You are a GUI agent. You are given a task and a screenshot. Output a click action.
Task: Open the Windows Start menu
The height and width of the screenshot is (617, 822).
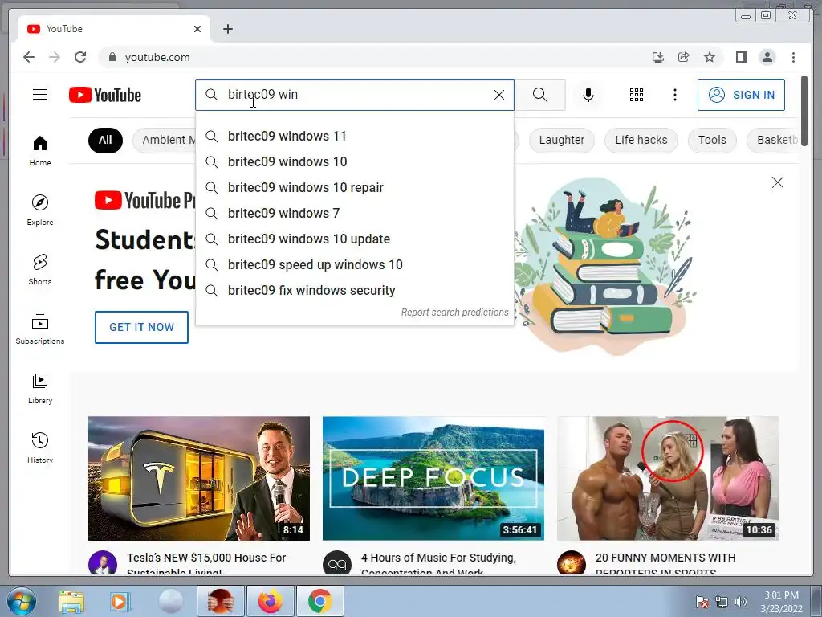coord(22,601)
